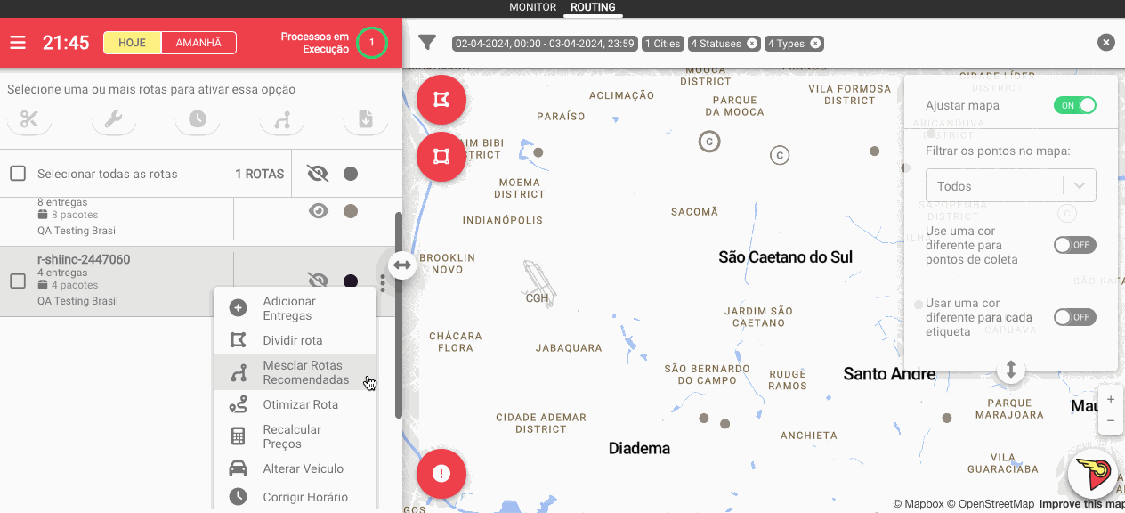The height and width of the screenshot is (513, 1125).
Task: Open the OpenStreetMap attribution link
Action: pos(990,504)
